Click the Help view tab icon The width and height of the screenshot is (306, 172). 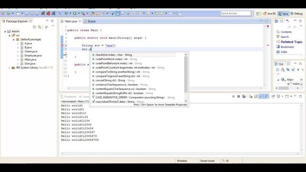pyautogui.click(x=276, y=21)
